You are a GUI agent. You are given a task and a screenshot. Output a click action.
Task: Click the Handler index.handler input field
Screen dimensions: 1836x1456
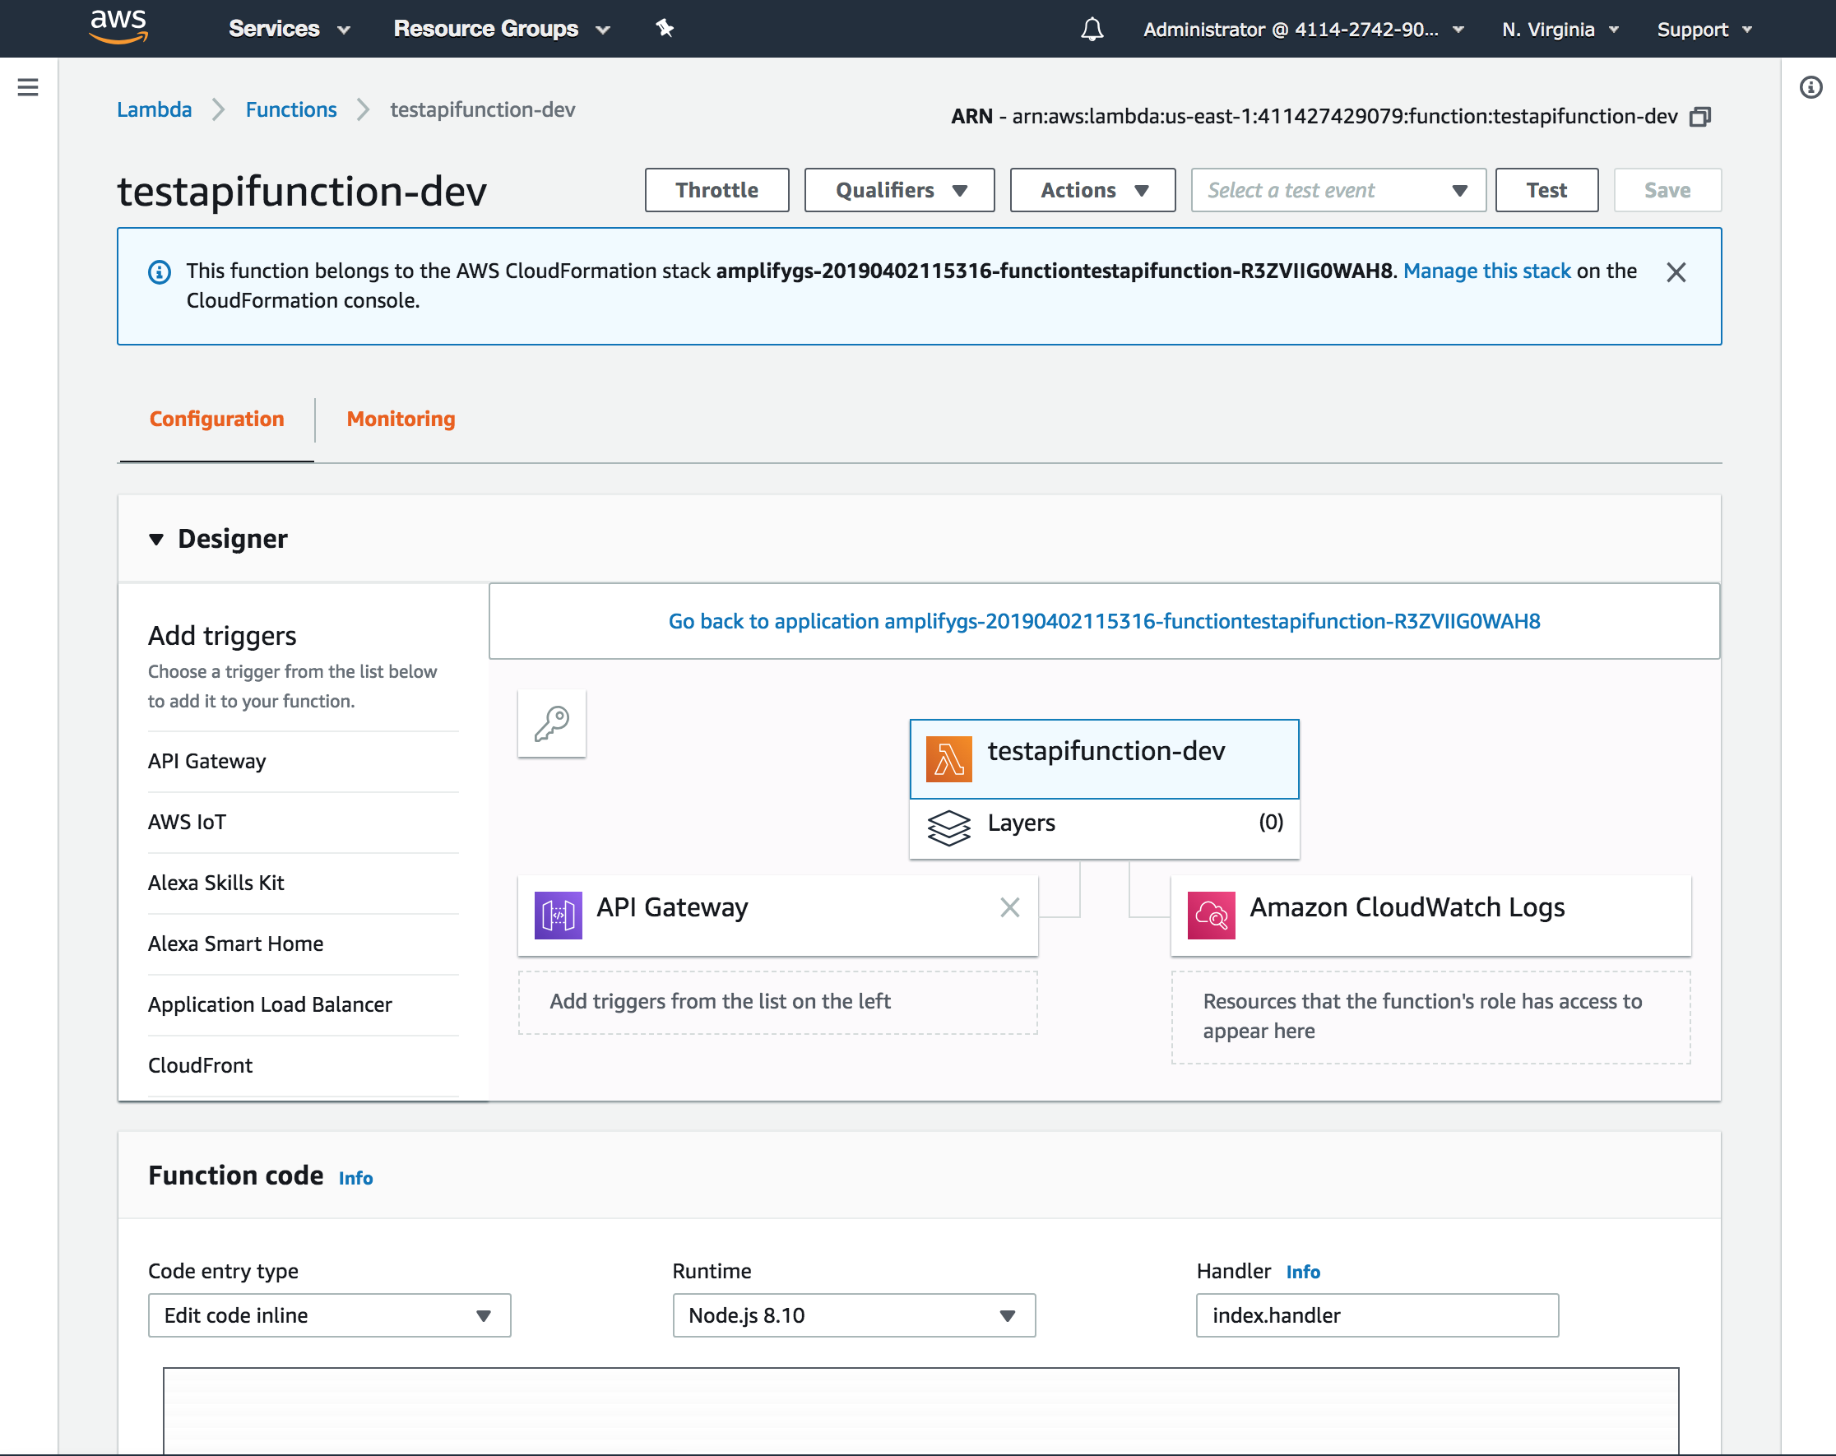pyautogui.click(x=1376, y=1315)
